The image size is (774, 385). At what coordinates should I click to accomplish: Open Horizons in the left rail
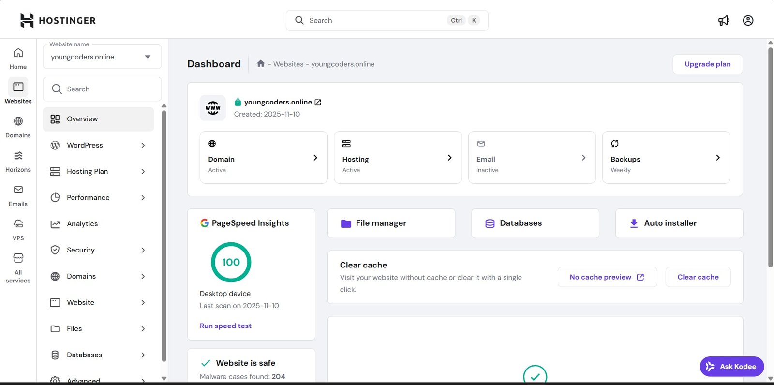(x=18, y=161)
